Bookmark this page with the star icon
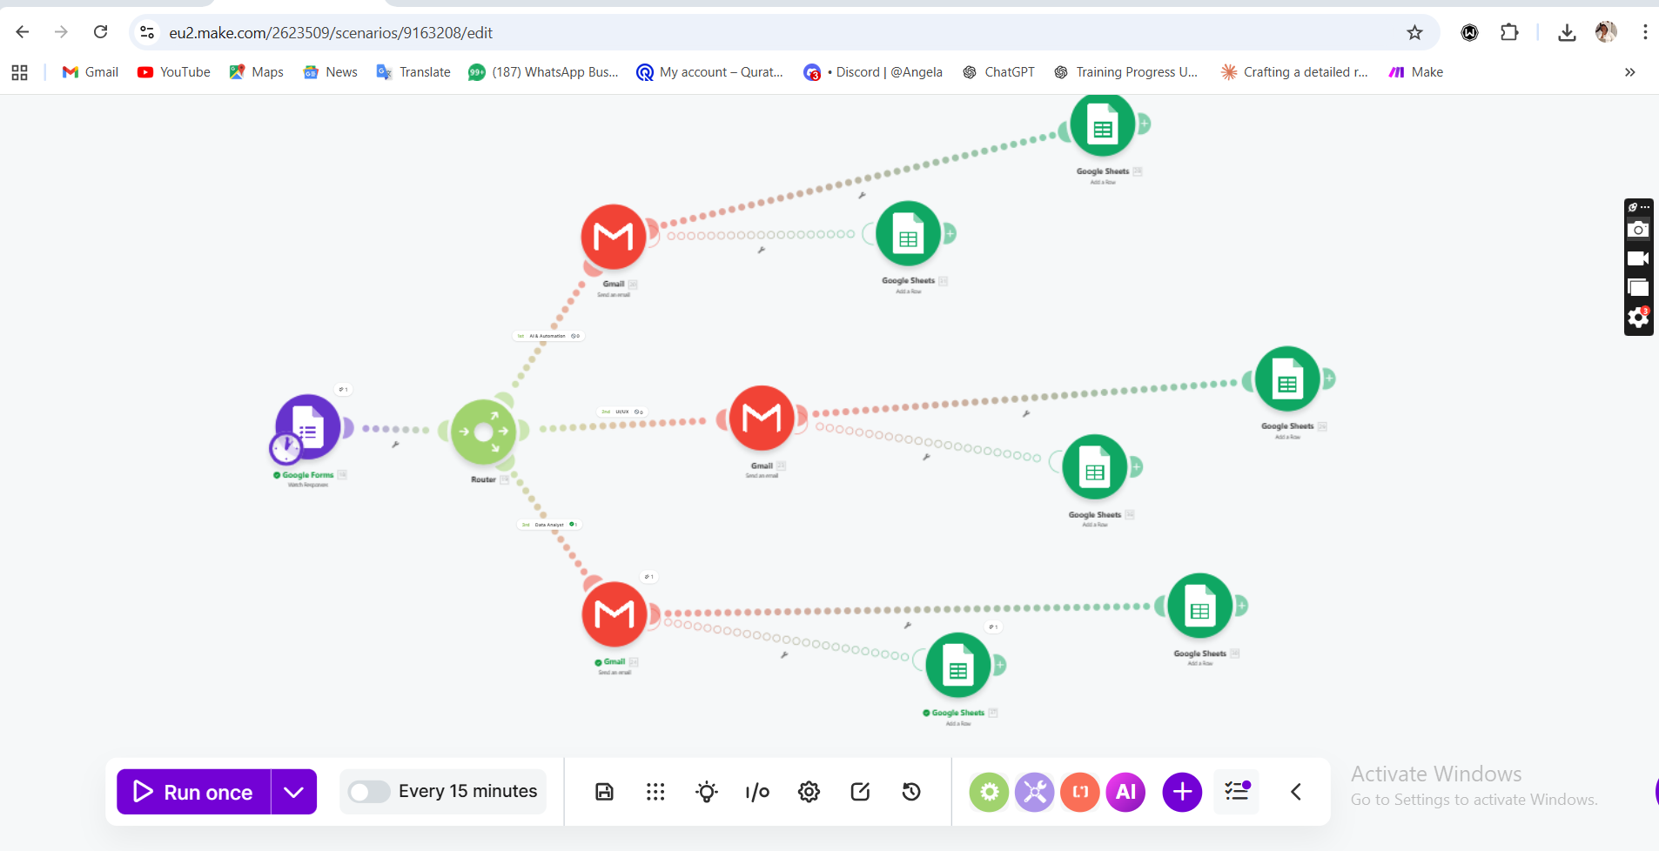The image size is (1659, 851). point(1414,32)
